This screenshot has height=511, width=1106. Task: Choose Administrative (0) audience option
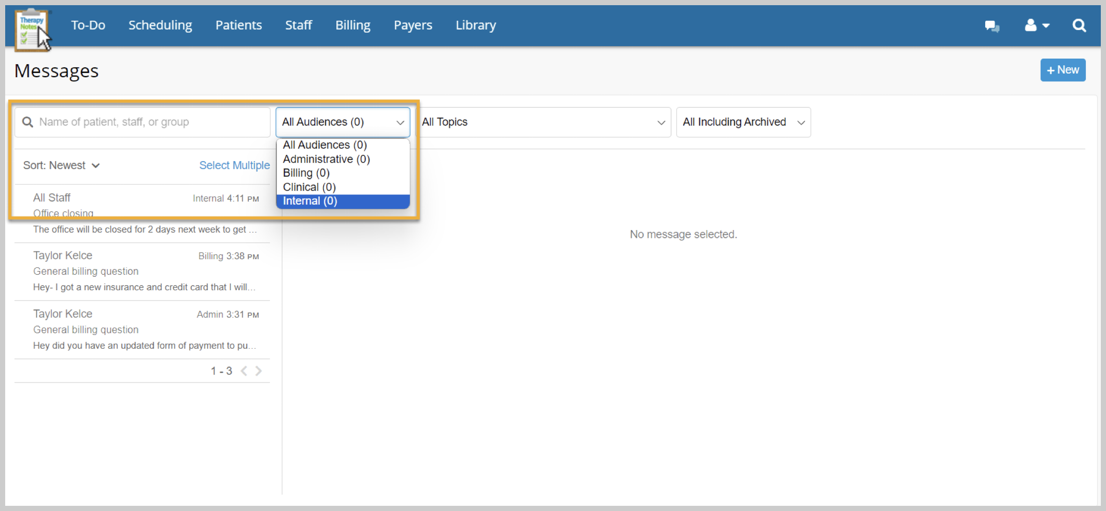coord(325,159)
